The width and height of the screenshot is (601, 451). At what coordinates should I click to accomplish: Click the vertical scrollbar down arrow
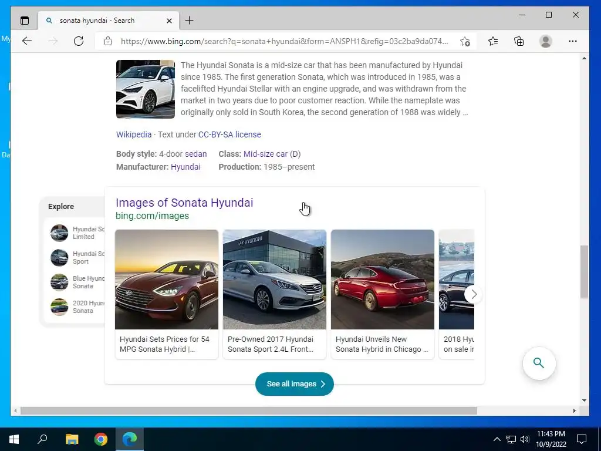[x=584, y=400]
